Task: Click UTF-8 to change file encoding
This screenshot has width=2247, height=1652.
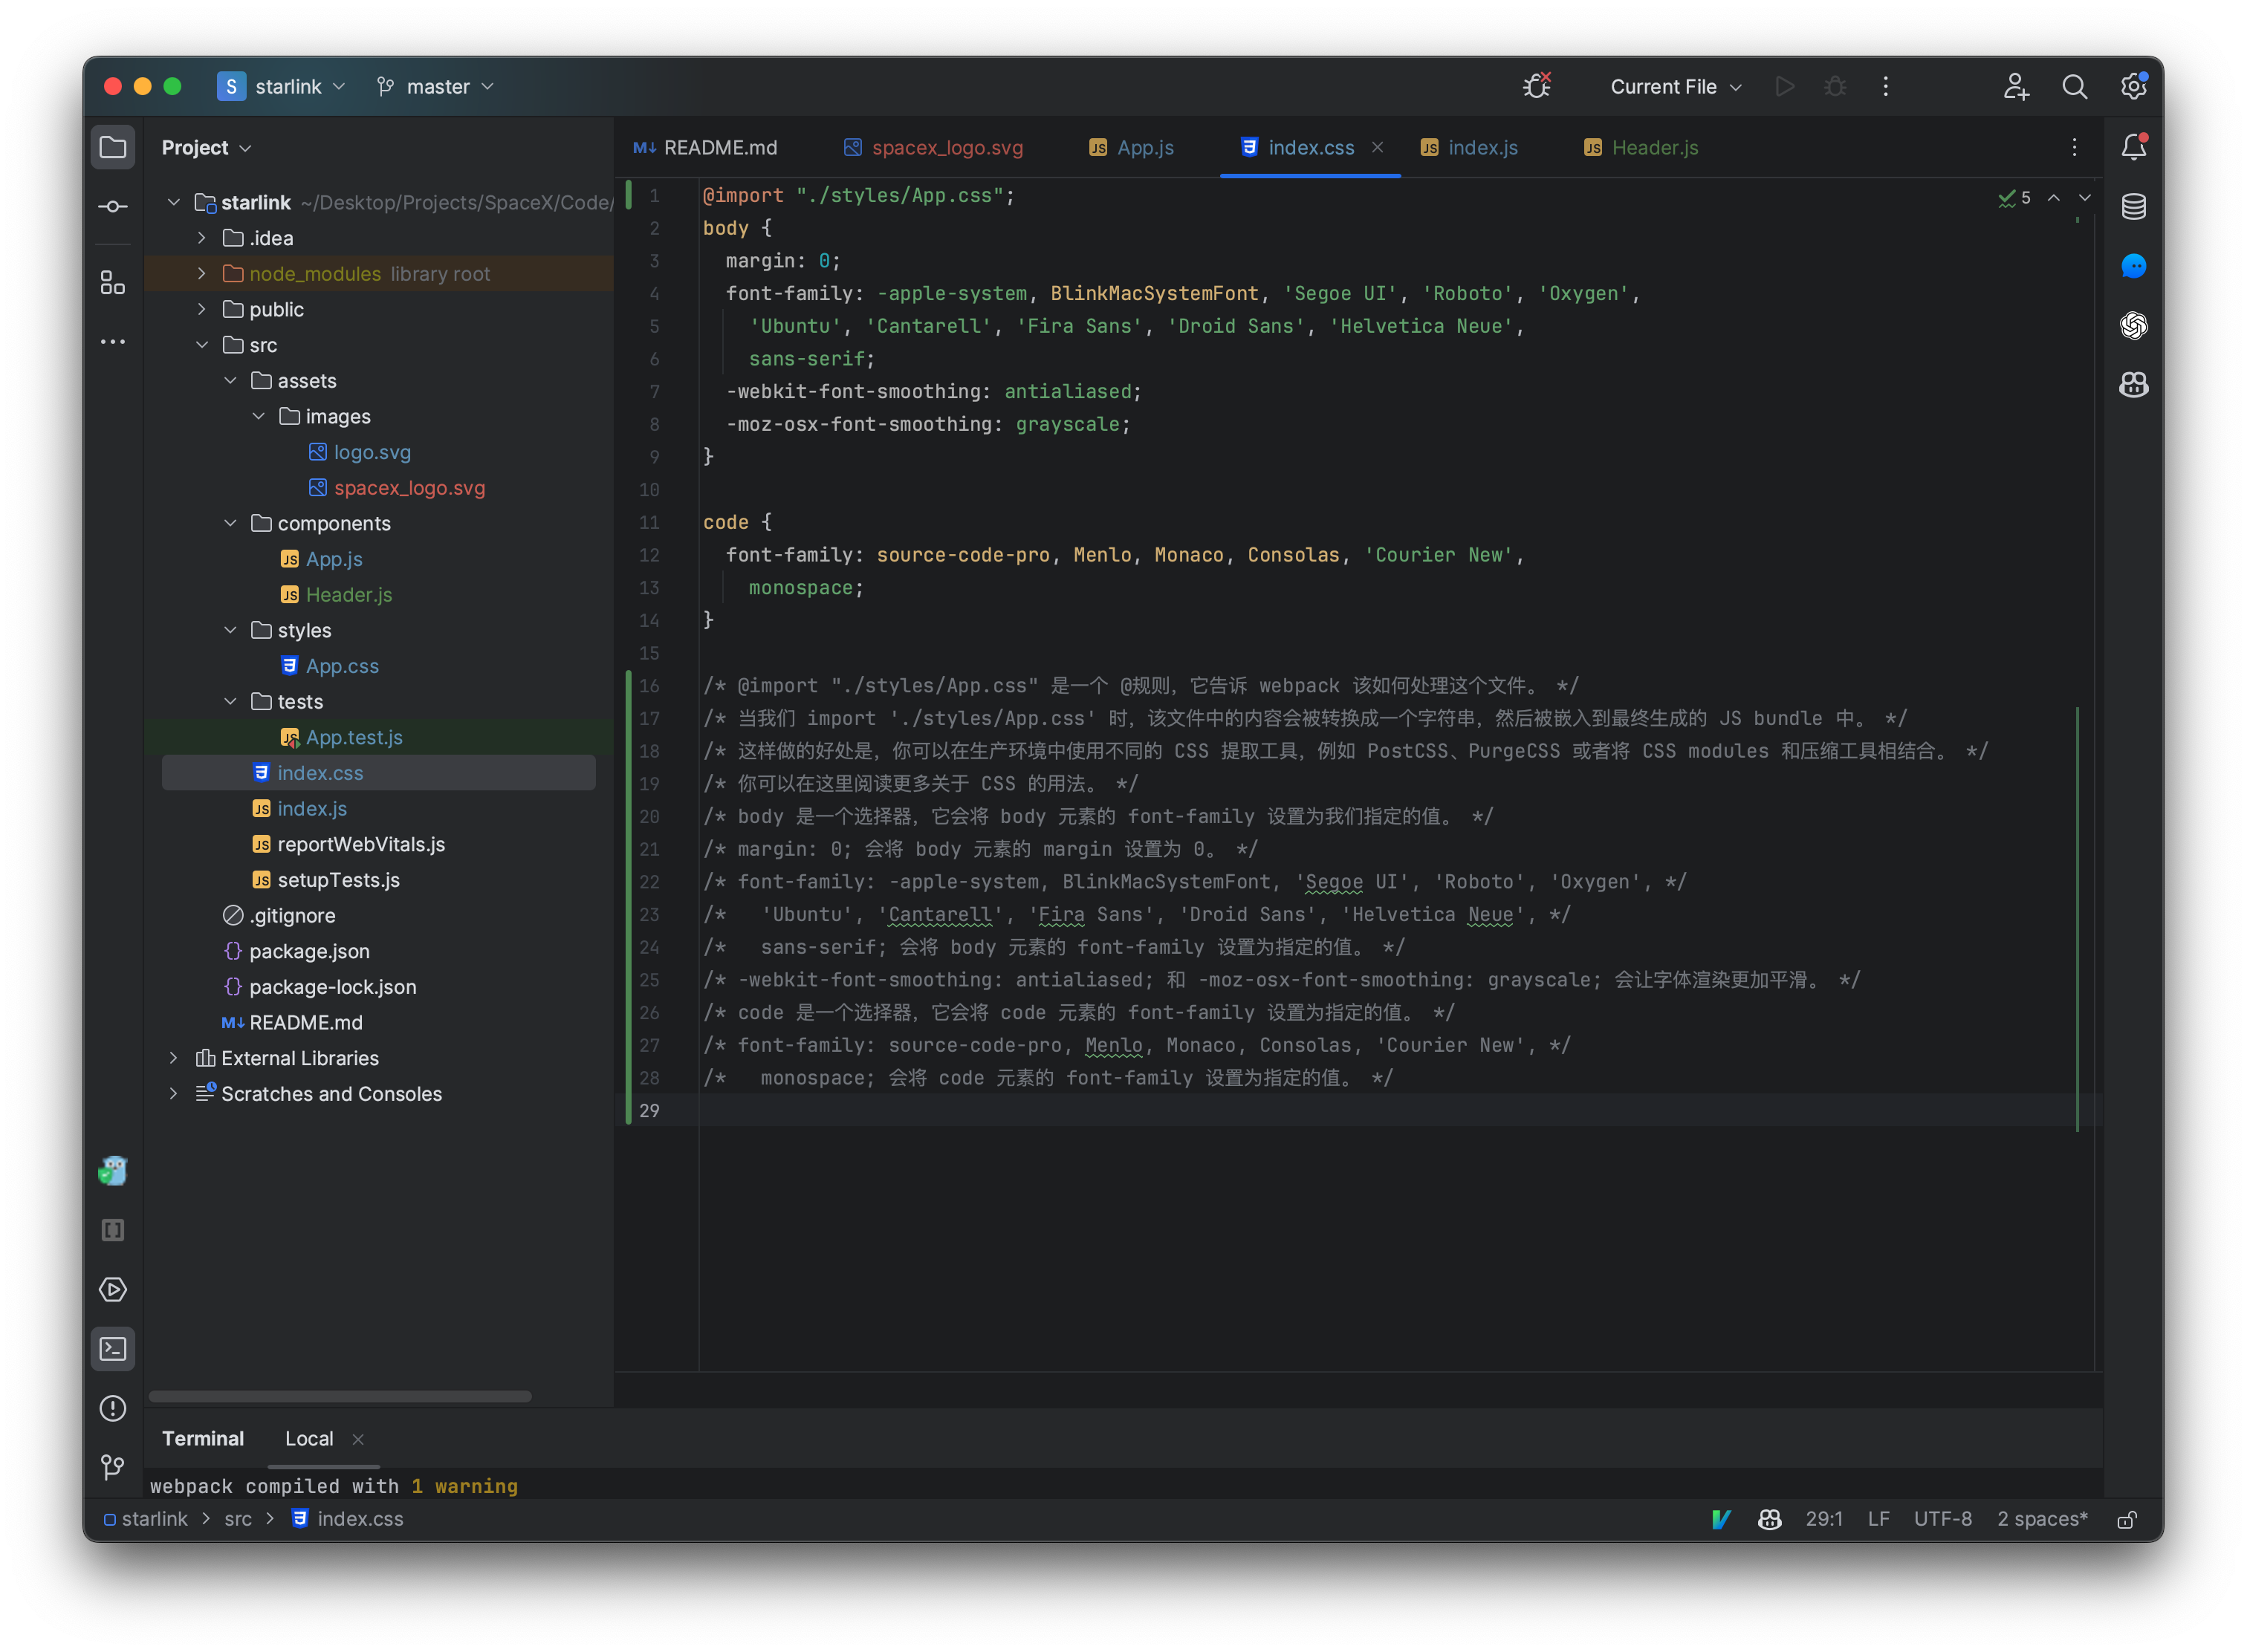Action: 1942,1519
